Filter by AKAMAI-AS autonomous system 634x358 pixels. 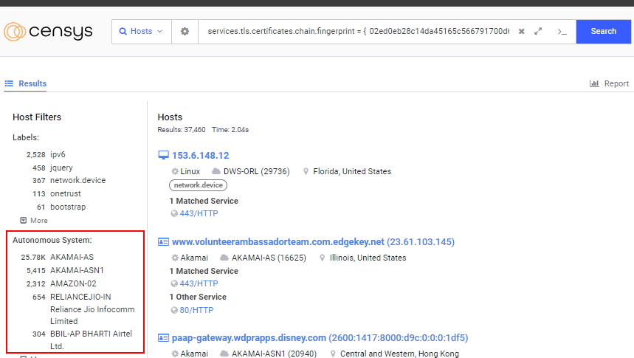click(72, 258)
